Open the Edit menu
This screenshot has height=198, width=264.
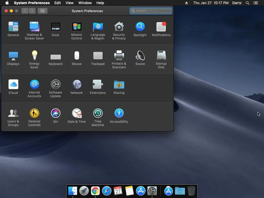[x=57, y=3]
